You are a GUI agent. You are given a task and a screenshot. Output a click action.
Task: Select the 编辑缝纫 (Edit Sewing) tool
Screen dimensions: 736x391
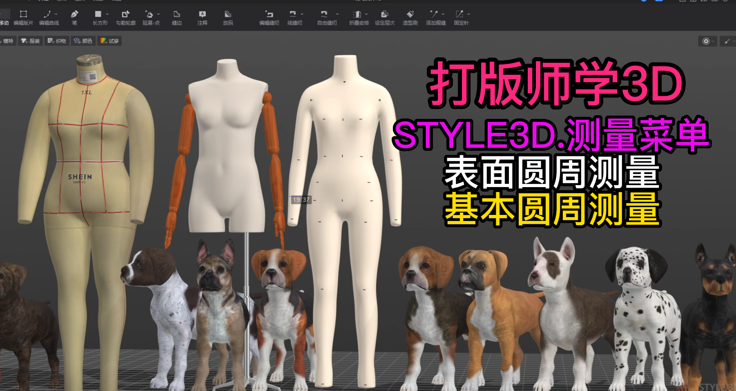[x=269, y=18]
